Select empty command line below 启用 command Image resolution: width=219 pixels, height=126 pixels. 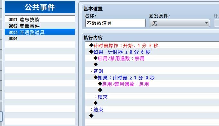click(152, 90)
